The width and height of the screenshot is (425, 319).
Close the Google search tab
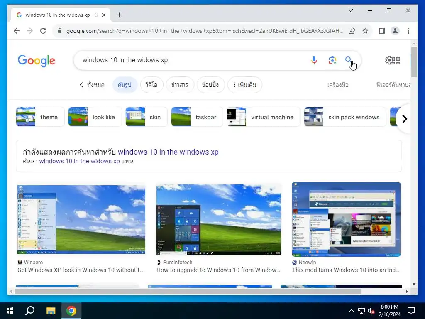coord(103,15)
